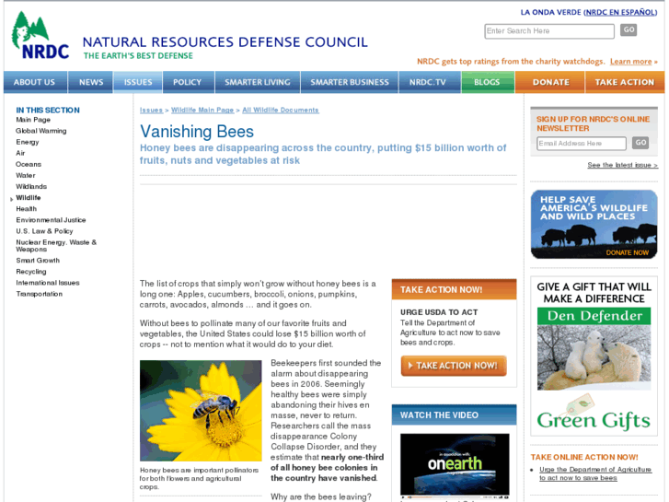Open All Wildlife Documents breadcrumb
The height and width of the screenshot is (502, 669).
pos(281,111)
